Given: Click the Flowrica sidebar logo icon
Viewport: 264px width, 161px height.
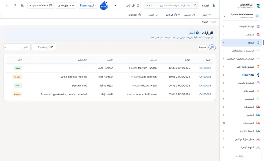Looking at the screenshot, I should point(258,75).
